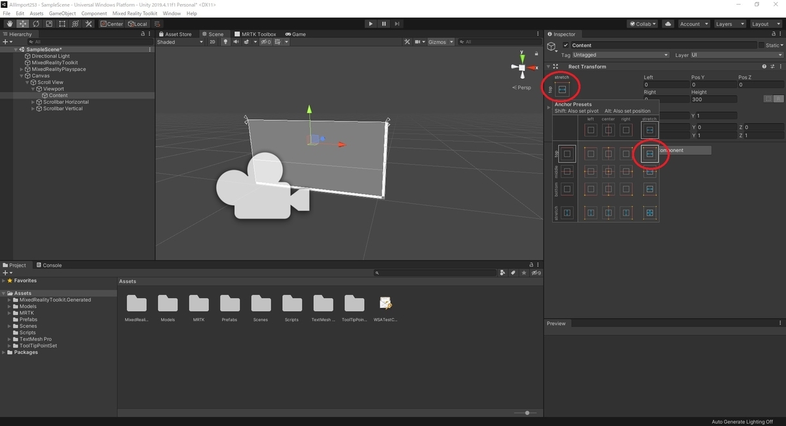Toggle scene audio speaker icon
Screen dimensions: 786x426
236,42
